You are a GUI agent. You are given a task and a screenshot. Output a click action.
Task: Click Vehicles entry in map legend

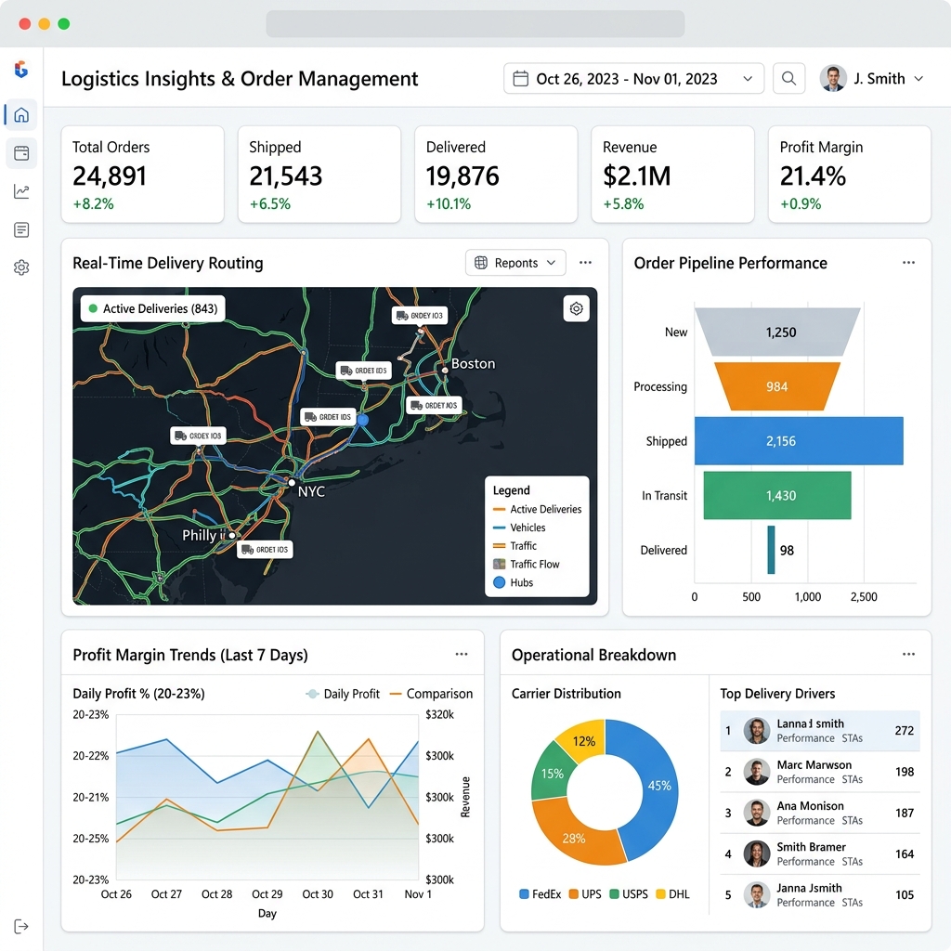point(519,528)
